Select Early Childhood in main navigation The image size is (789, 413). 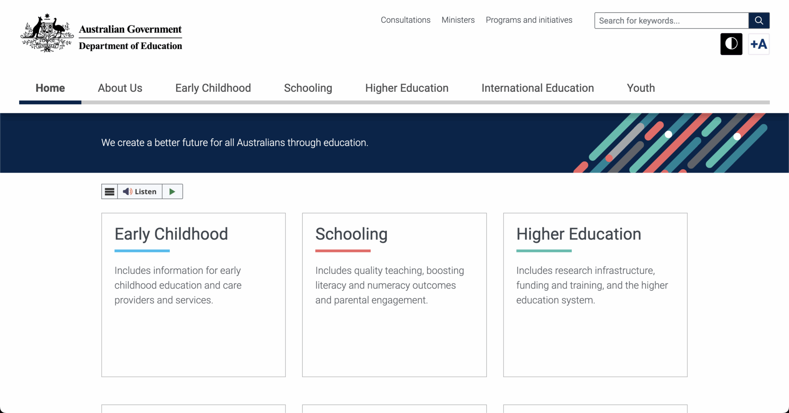(213, 88)
